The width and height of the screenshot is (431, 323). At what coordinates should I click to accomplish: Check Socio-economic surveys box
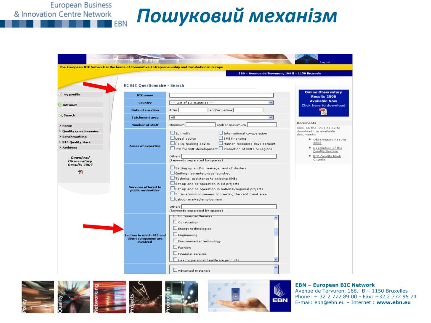172,193
